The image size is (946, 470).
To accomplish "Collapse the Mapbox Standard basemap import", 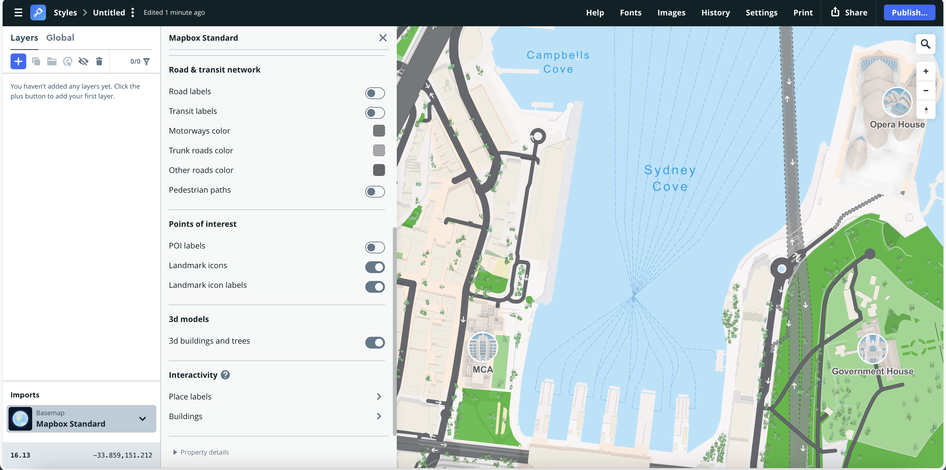I will click(x=143, y=418).
